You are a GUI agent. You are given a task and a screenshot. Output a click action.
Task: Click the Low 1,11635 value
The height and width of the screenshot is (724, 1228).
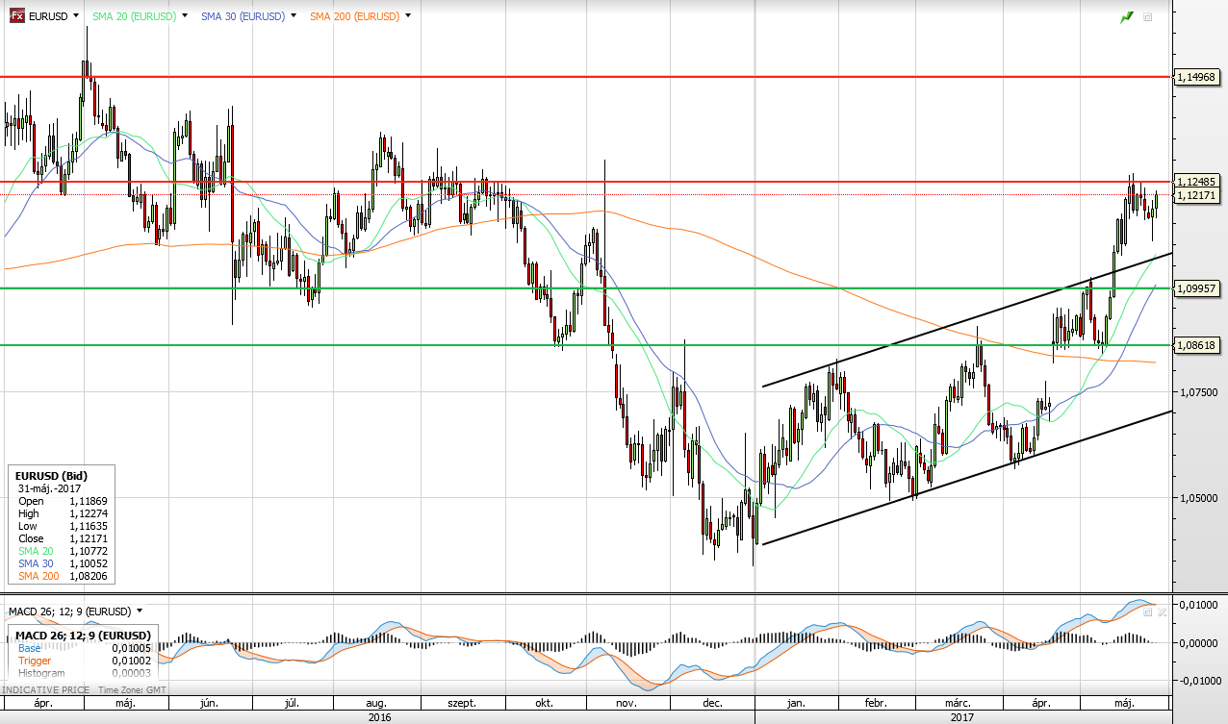point(88,526)
